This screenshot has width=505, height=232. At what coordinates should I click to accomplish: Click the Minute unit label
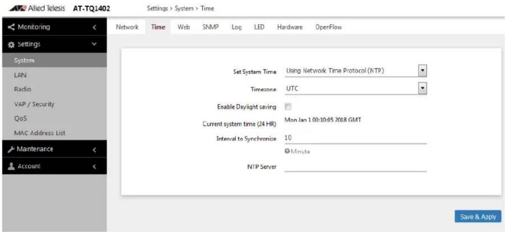click(301, 152)
